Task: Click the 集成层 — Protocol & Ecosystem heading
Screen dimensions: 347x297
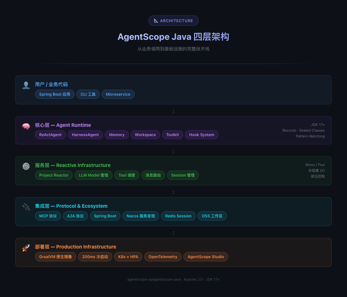Action: click(x=71, y=206)
